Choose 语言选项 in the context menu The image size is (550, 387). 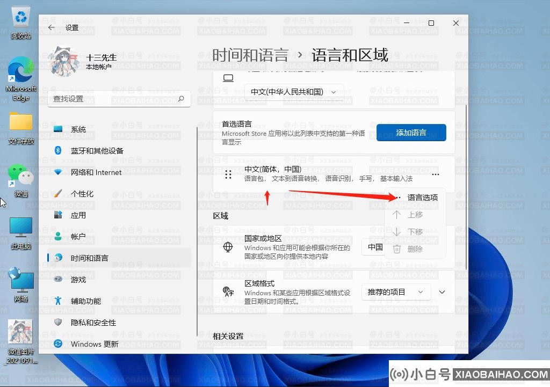click(x=415, y=198)
